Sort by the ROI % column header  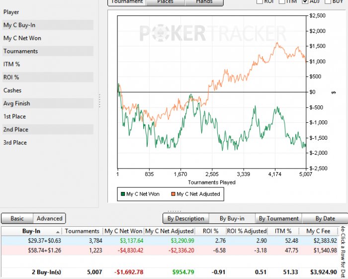point(210,231)
